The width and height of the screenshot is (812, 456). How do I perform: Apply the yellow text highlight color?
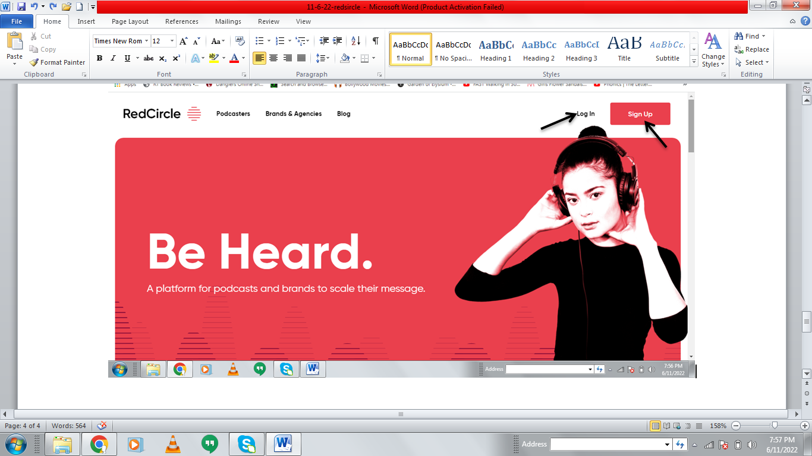[x=213, y=58]
